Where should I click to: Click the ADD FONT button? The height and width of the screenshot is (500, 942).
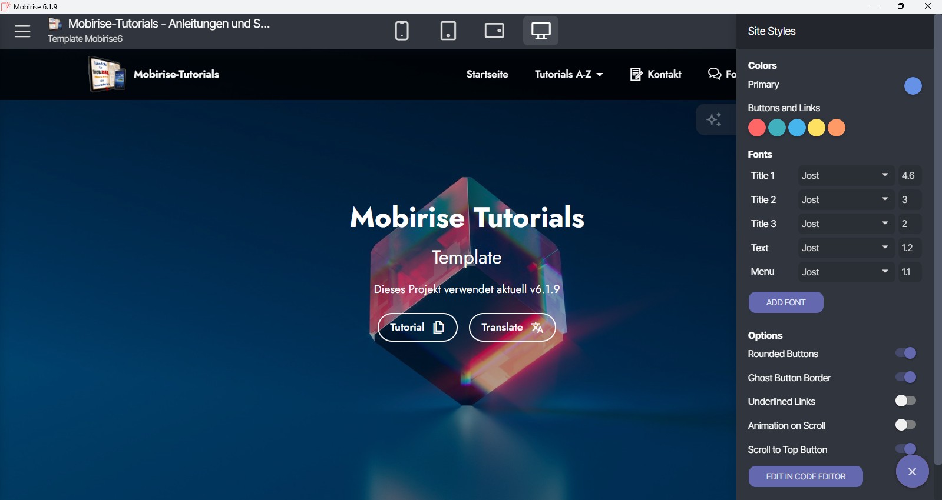[x=786, y=302]
